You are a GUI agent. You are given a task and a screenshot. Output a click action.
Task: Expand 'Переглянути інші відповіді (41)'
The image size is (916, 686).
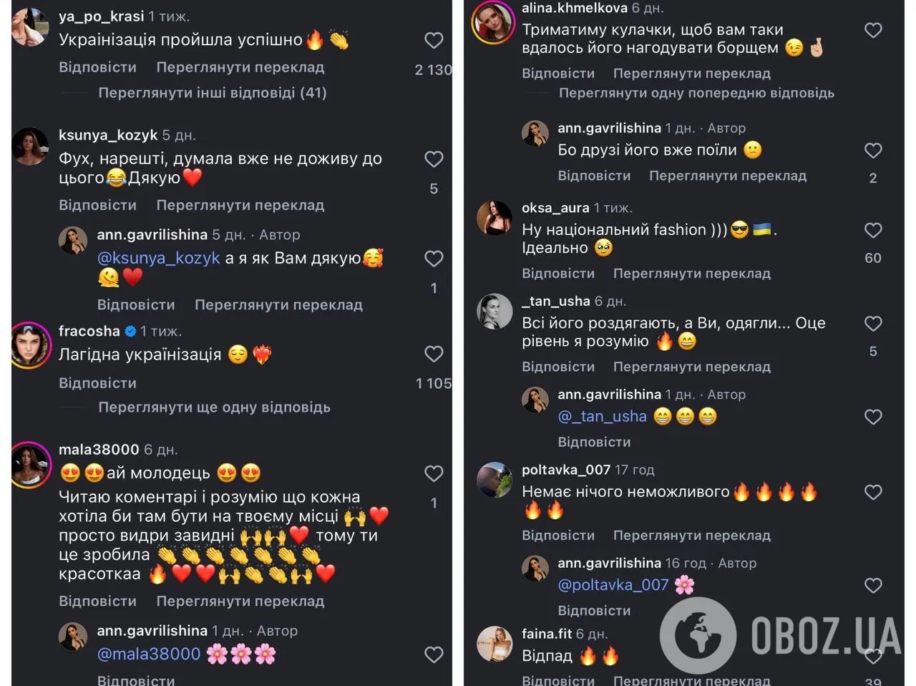[x=213, y=92]
